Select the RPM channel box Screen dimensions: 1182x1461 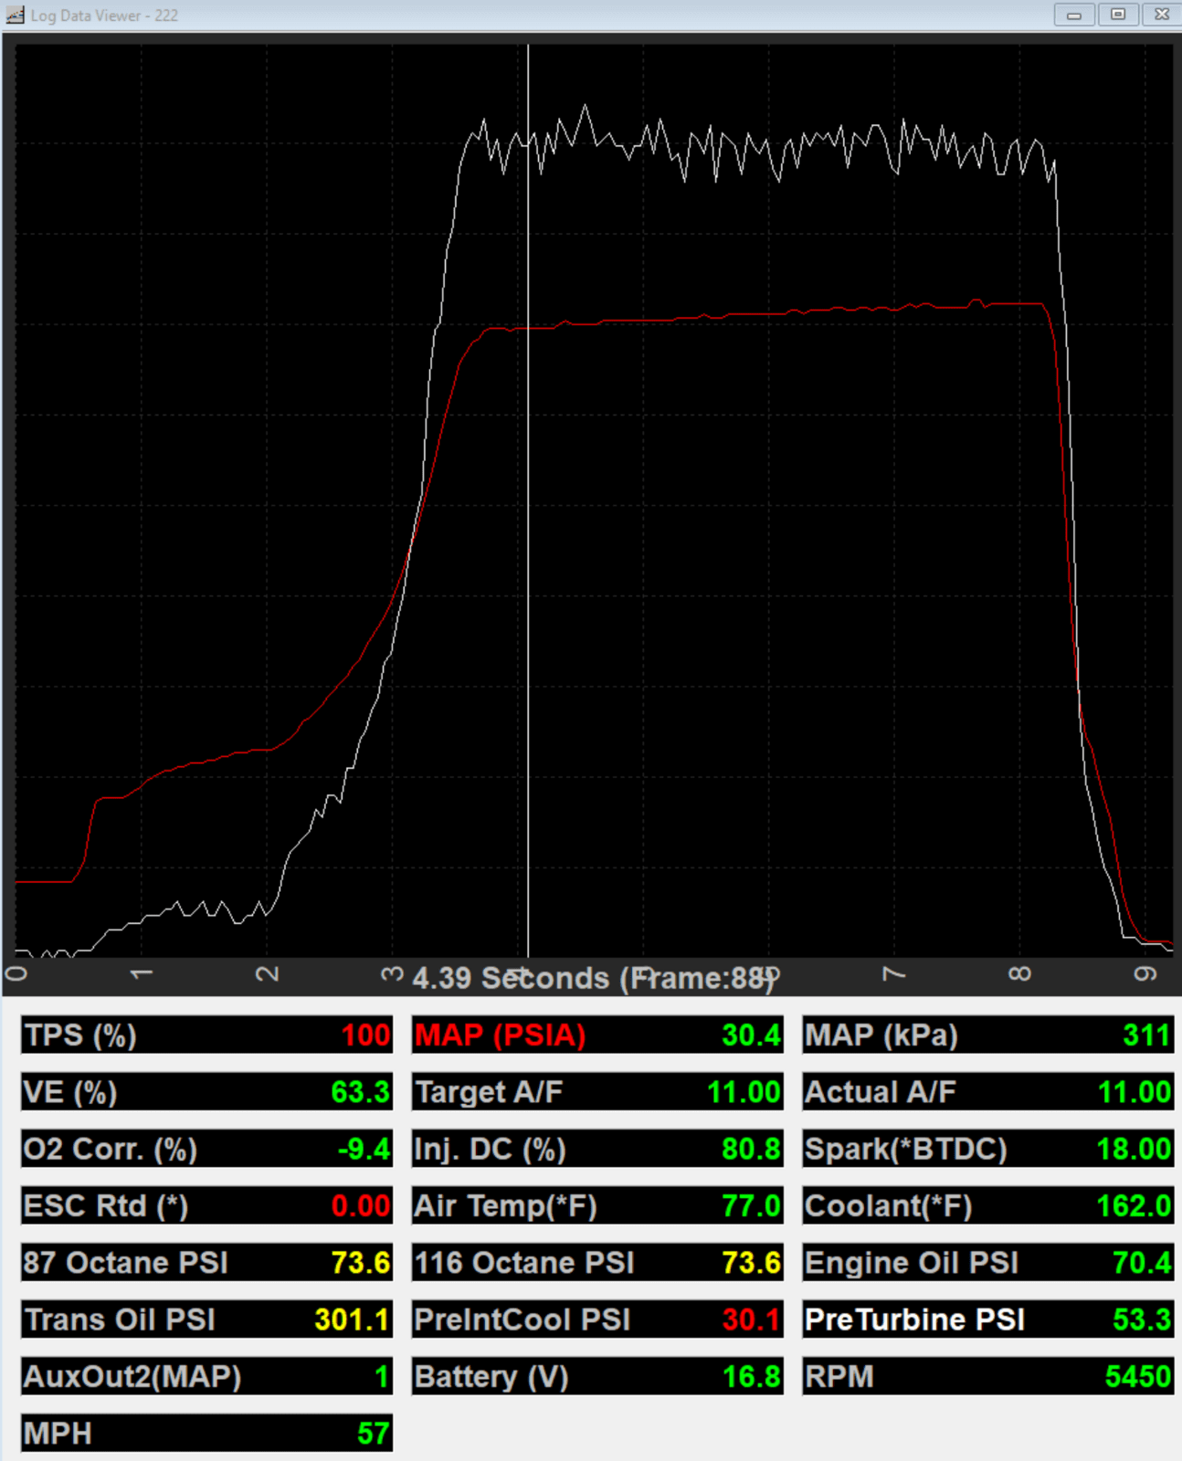point(988,1377)
